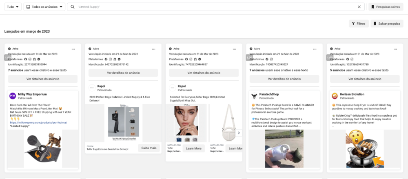Viewport: 408px width, 179px height.
Task: Advance the Kapol carousel with the next arrow
Action: pyautogui.click(x=239, y=133)
